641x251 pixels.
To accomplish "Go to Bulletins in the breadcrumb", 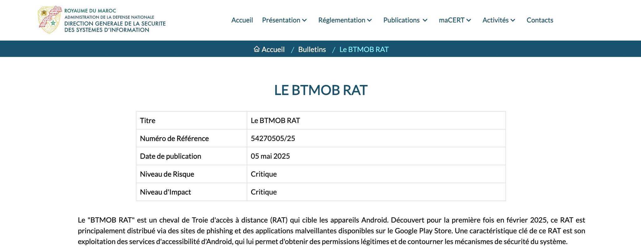I will point(312,49).
